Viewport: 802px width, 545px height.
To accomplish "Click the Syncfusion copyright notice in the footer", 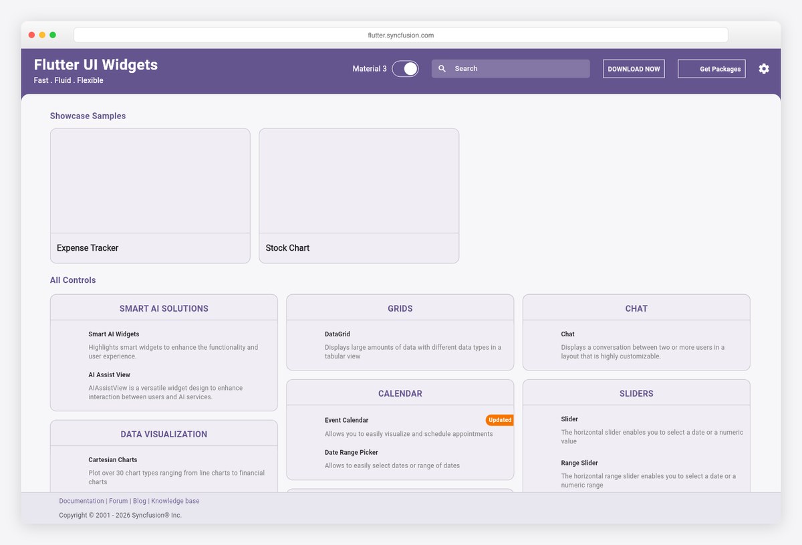I will point(120,516).
